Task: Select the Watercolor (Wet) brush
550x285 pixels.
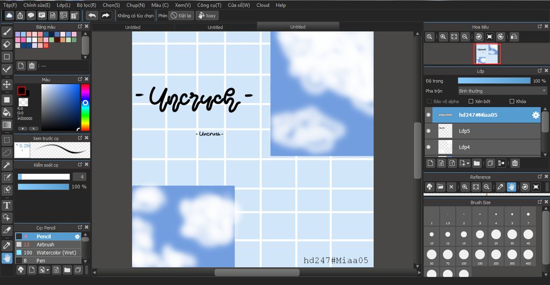Action: pos(48,252)
